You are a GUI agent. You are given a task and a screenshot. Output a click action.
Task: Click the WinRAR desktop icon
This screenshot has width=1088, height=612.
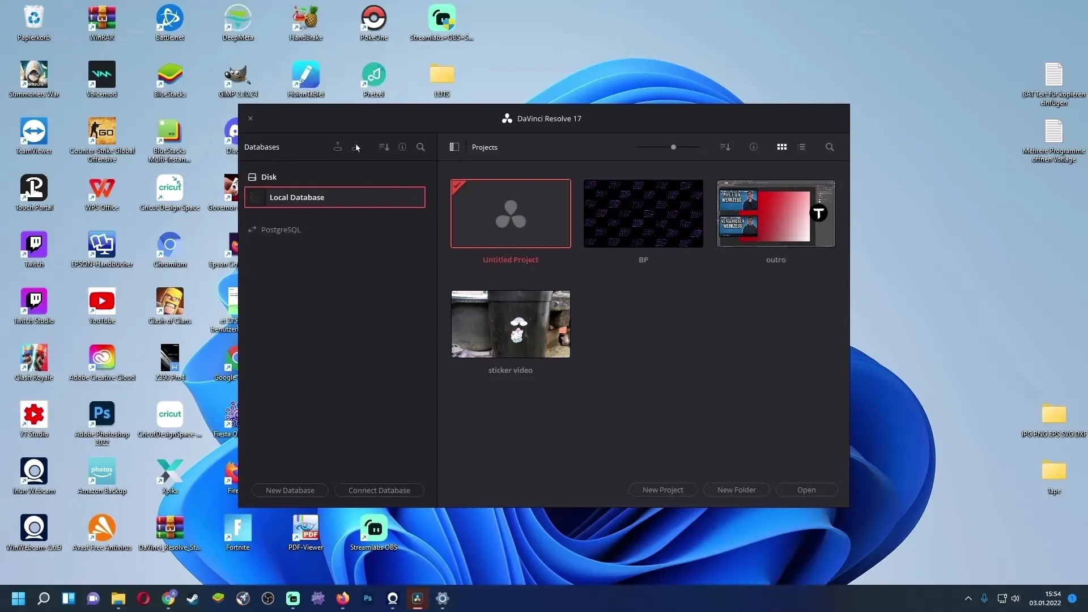click(x=102, y=23)
